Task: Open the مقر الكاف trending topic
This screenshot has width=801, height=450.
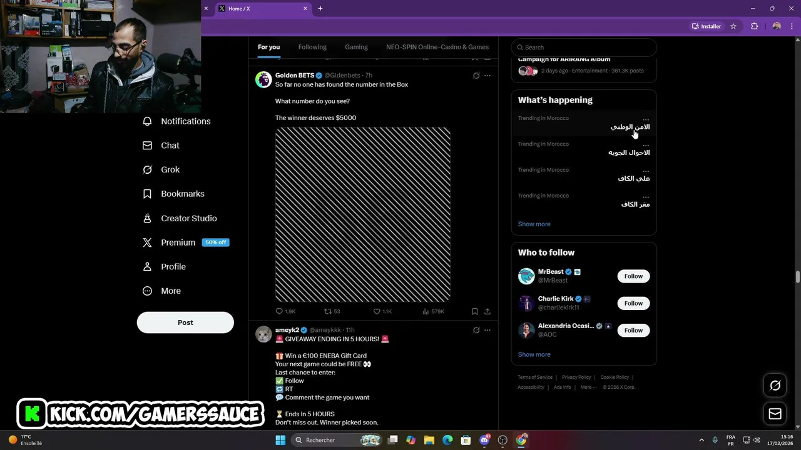Action: point(584,200)
